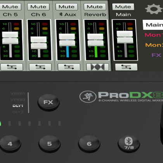Viewport: 163px width, 163px height.
Task: Click the Ch 5 upper fader cap
Action: (x=10, y=35)
